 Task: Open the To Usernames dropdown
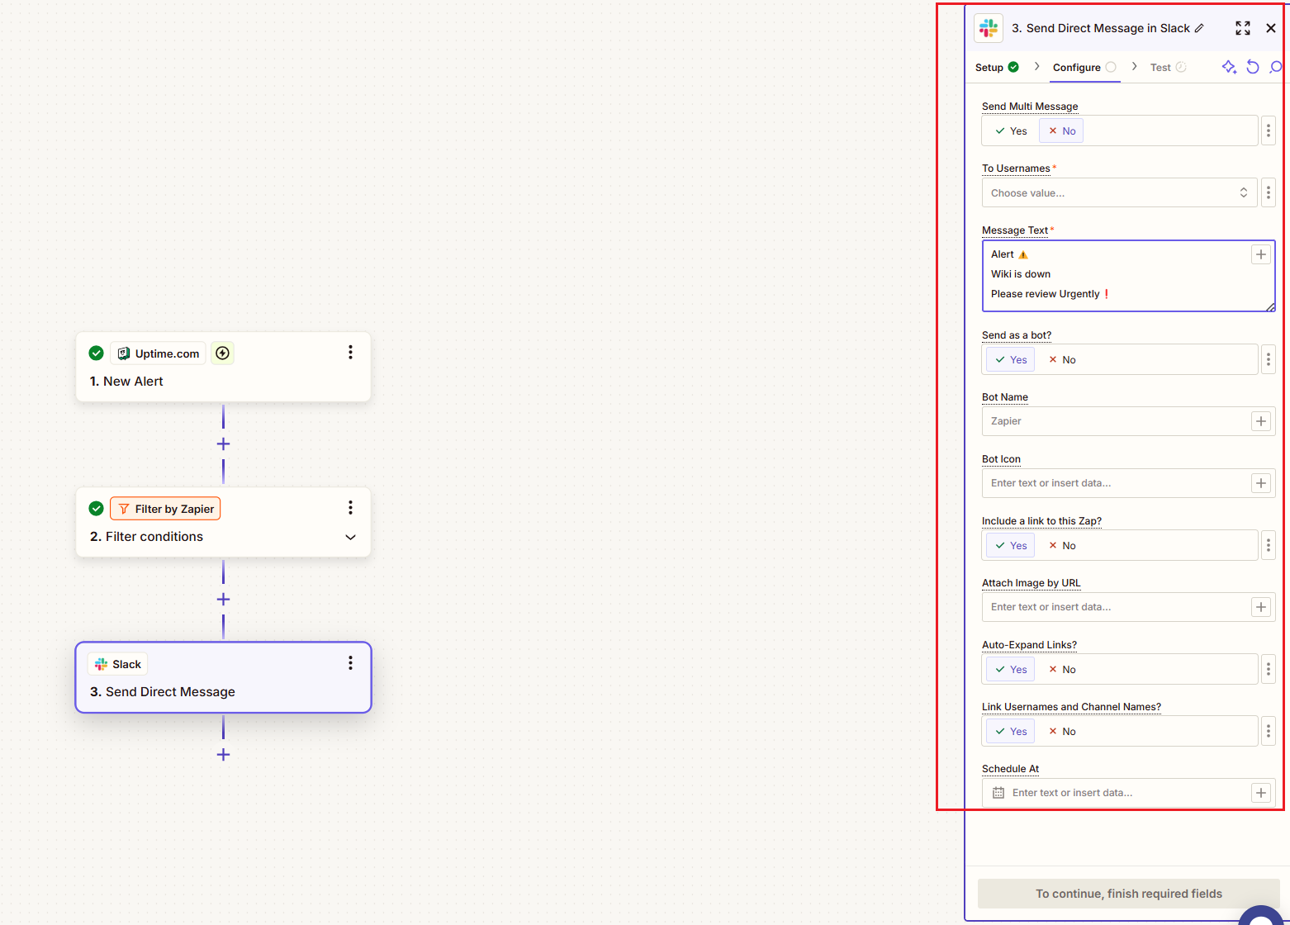tap(1119, 192)
